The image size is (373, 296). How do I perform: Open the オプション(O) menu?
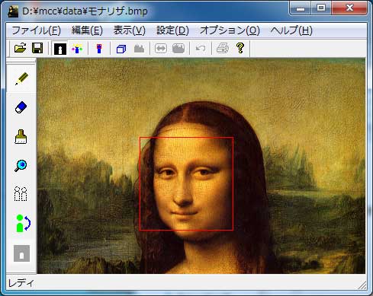[230, 30]
